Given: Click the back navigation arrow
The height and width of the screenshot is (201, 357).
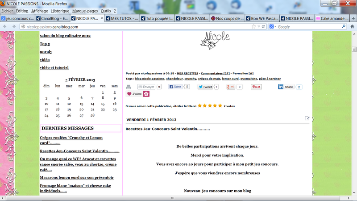Looking at the screenshot, I should point(5,27).
